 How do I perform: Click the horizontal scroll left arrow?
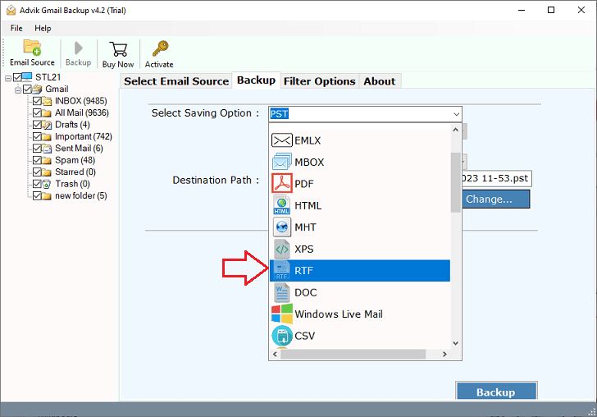276,354
